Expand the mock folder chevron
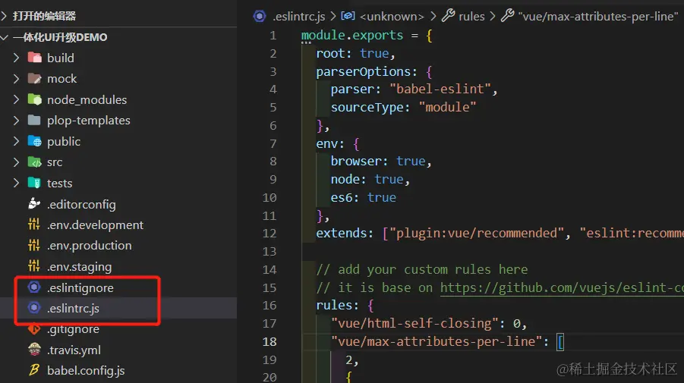Image resolution: width=684 pixels, height=383 pixels. pyautogui.click(x=16, y=78)
